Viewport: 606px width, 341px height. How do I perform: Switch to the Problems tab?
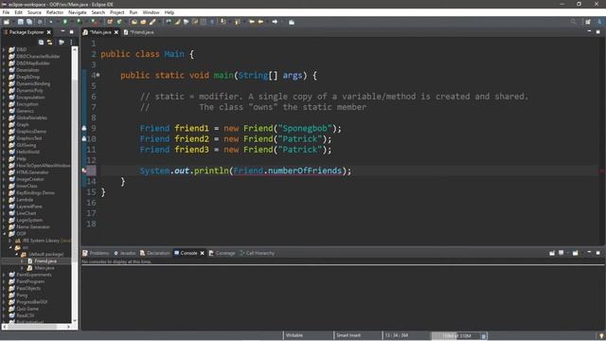click(x=96, y=253)
